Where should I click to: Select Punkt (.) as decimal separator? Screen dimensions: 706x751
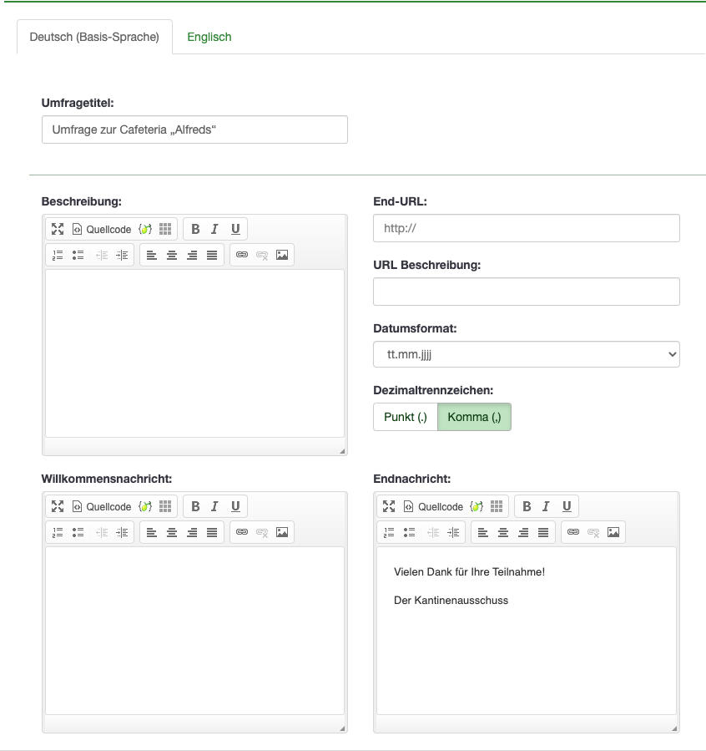tap(405, 417)
